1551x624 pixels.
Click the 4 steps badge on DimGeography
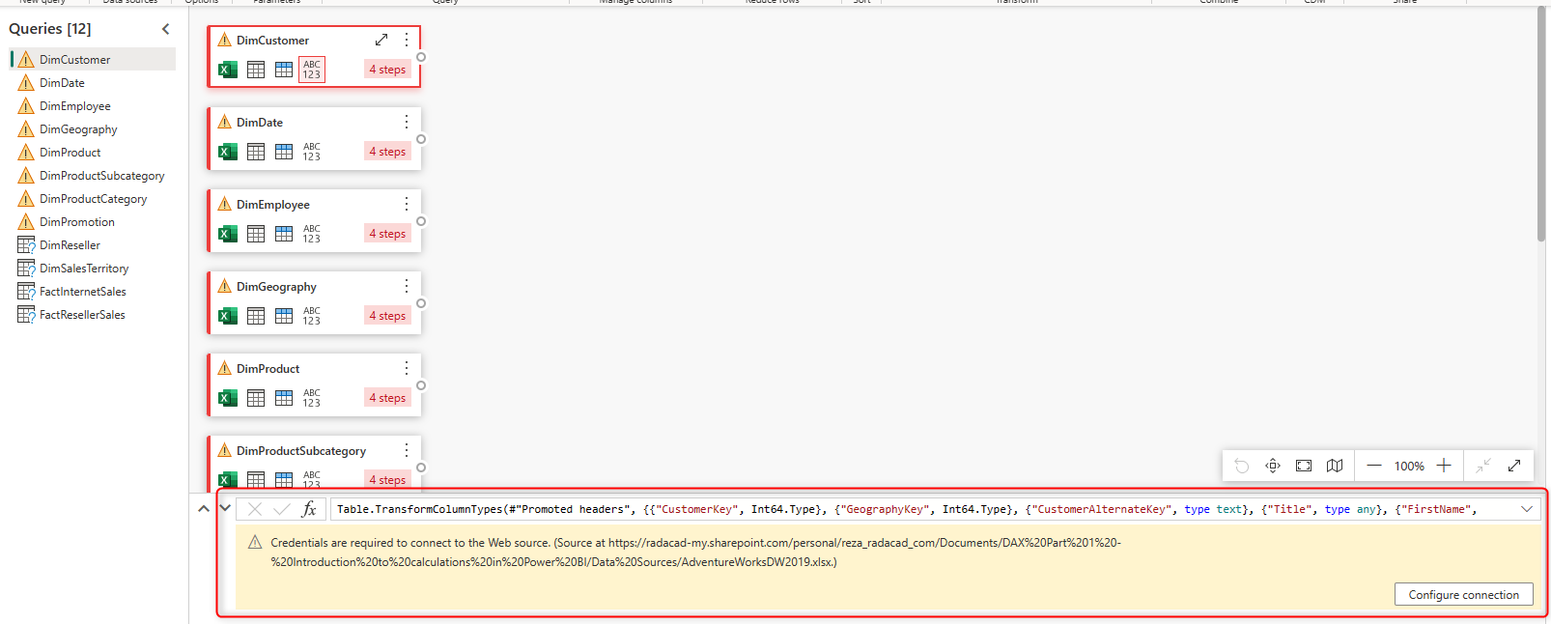tap(387, 316)
